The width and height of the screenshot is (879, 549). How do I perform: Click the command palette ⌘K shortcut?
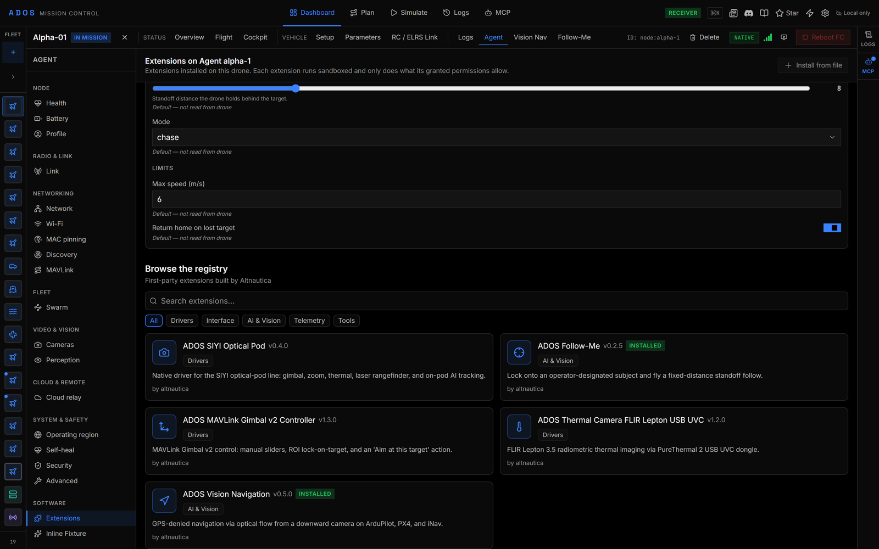click(715, 13)
